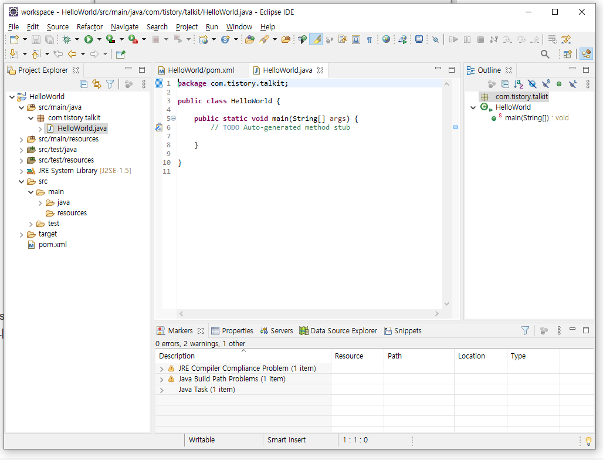This screenshot has width=603, height=460.
Task: Click the Debug bug icon
Action: [x=66, y=39]
